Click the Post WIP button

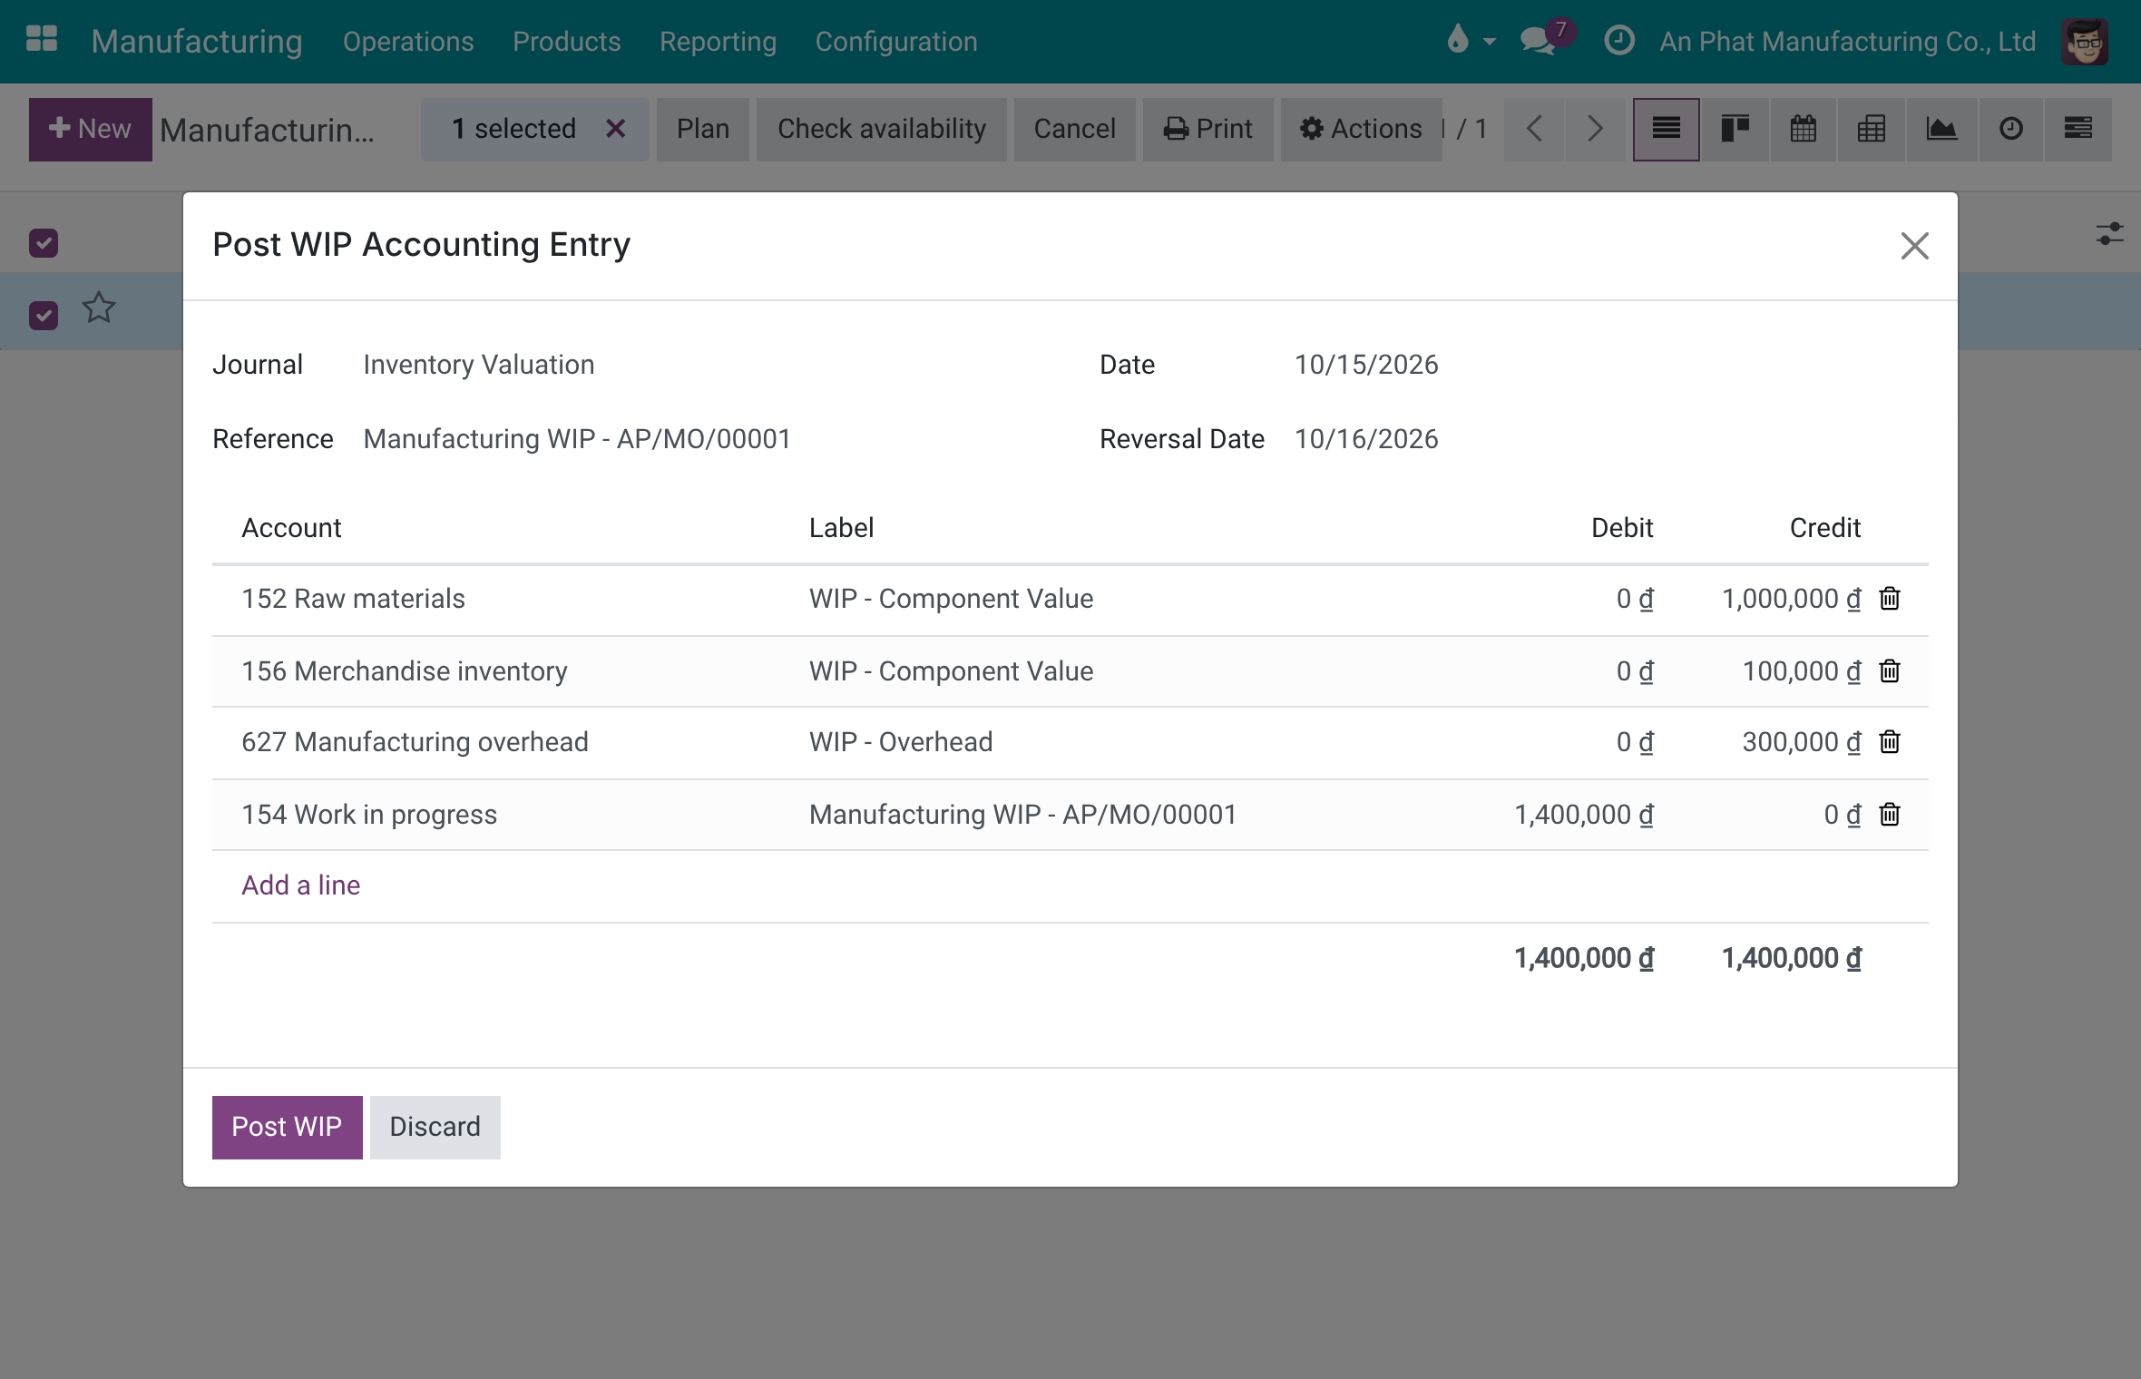click(x=287, y=1127)
